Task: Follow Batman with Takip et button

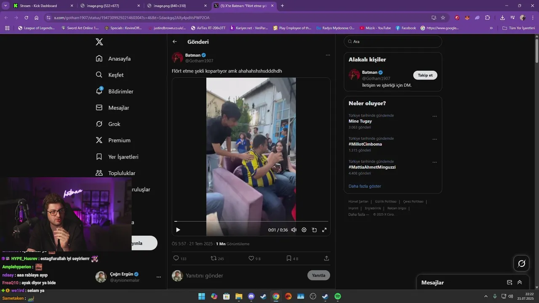Action: (x=425, y=75)
